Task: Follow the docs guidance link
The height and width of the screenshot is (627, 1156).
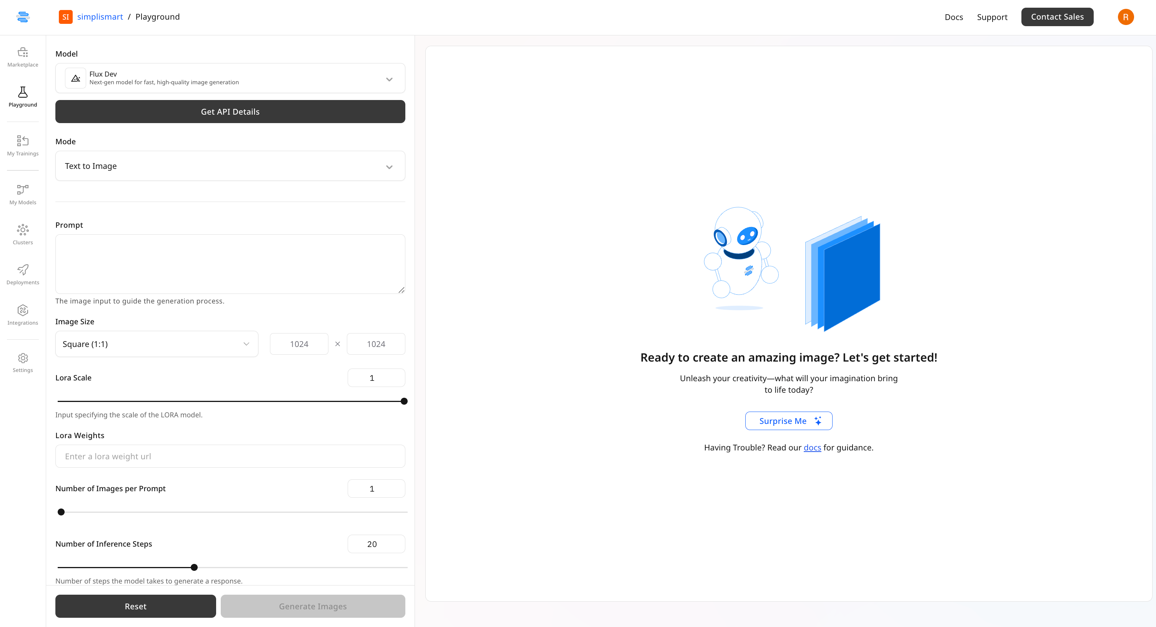Action: pos(812,448)
